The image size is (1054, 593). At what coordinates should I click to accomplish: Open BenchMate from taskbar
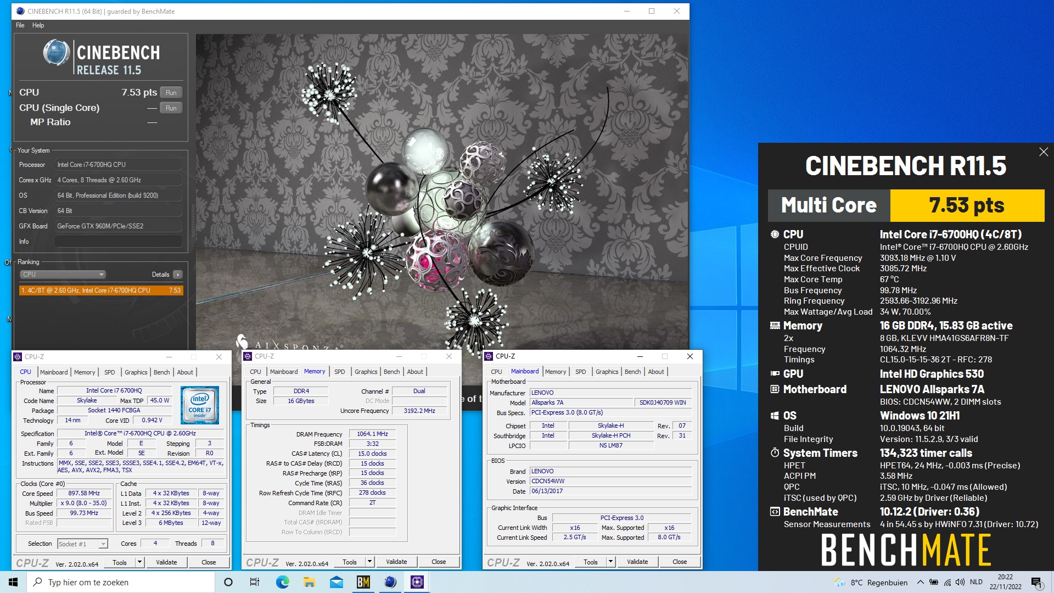(x=363, y=582)
